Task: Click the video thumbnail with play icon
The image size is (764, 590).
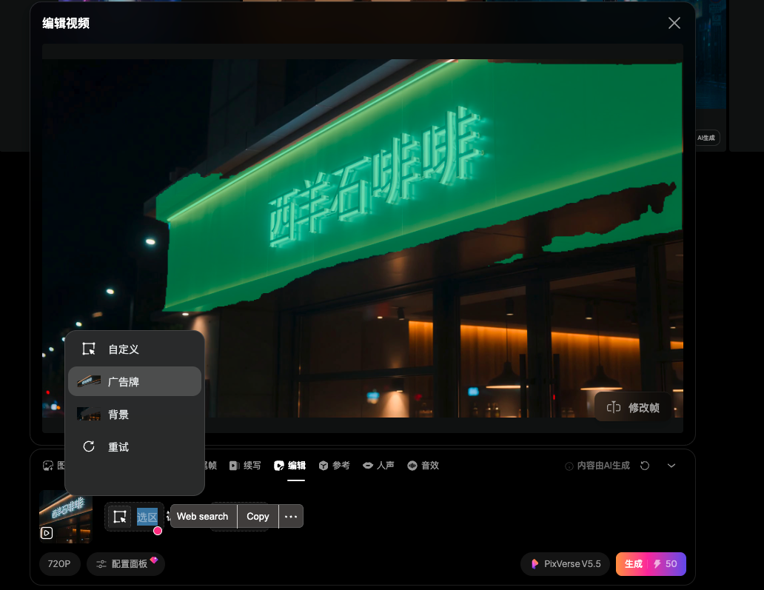Action: click(65, 516)
